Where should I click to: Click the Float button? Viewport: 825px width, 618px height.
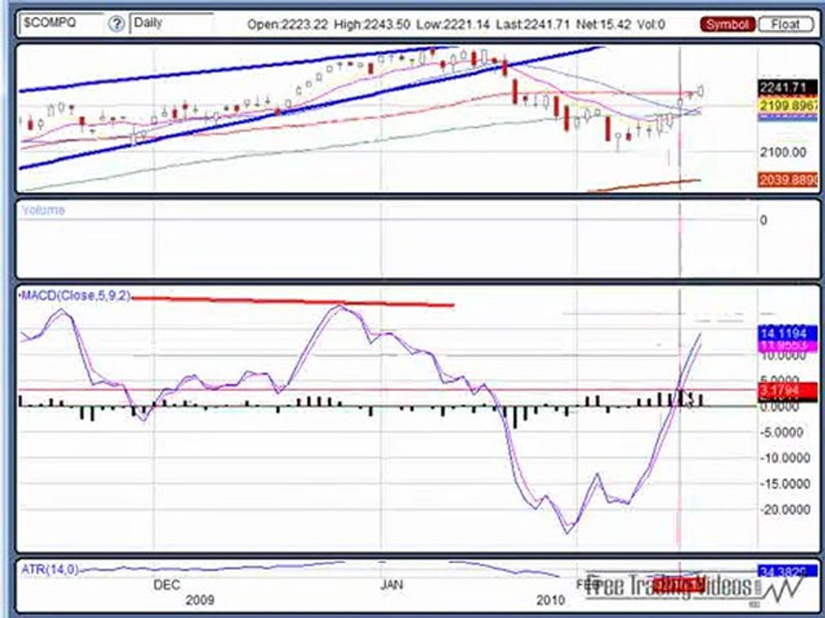tap(785, 24)
